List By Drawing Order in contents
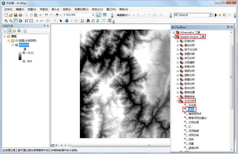Screen dimensions: 238x154 tap(5, 31)
